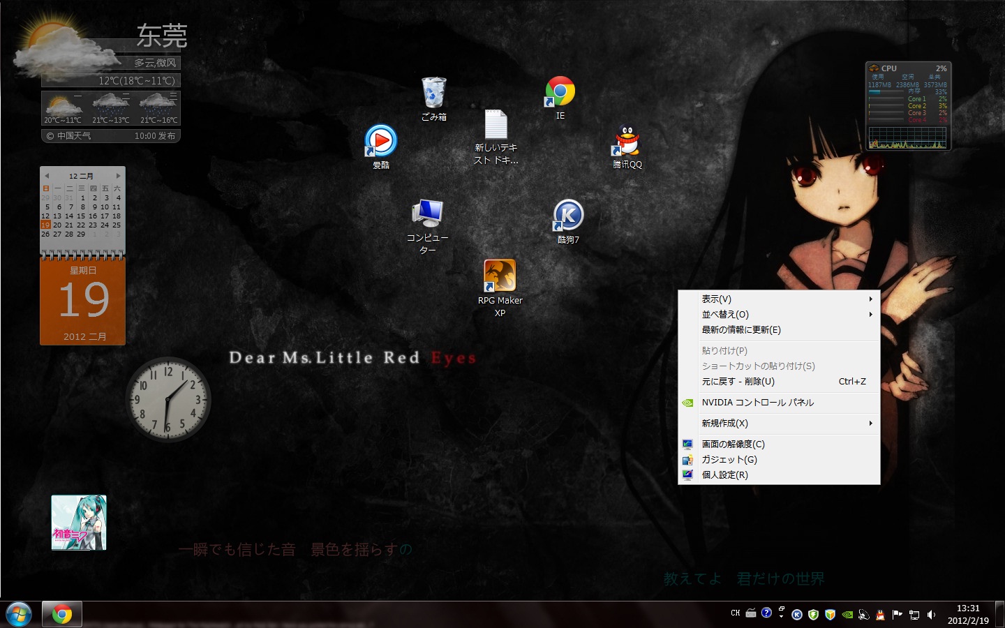The height and width of the screenshot is (628, 1005).
Task: Click the 初音ミク album art thumbnail
Action: point(79,523)
